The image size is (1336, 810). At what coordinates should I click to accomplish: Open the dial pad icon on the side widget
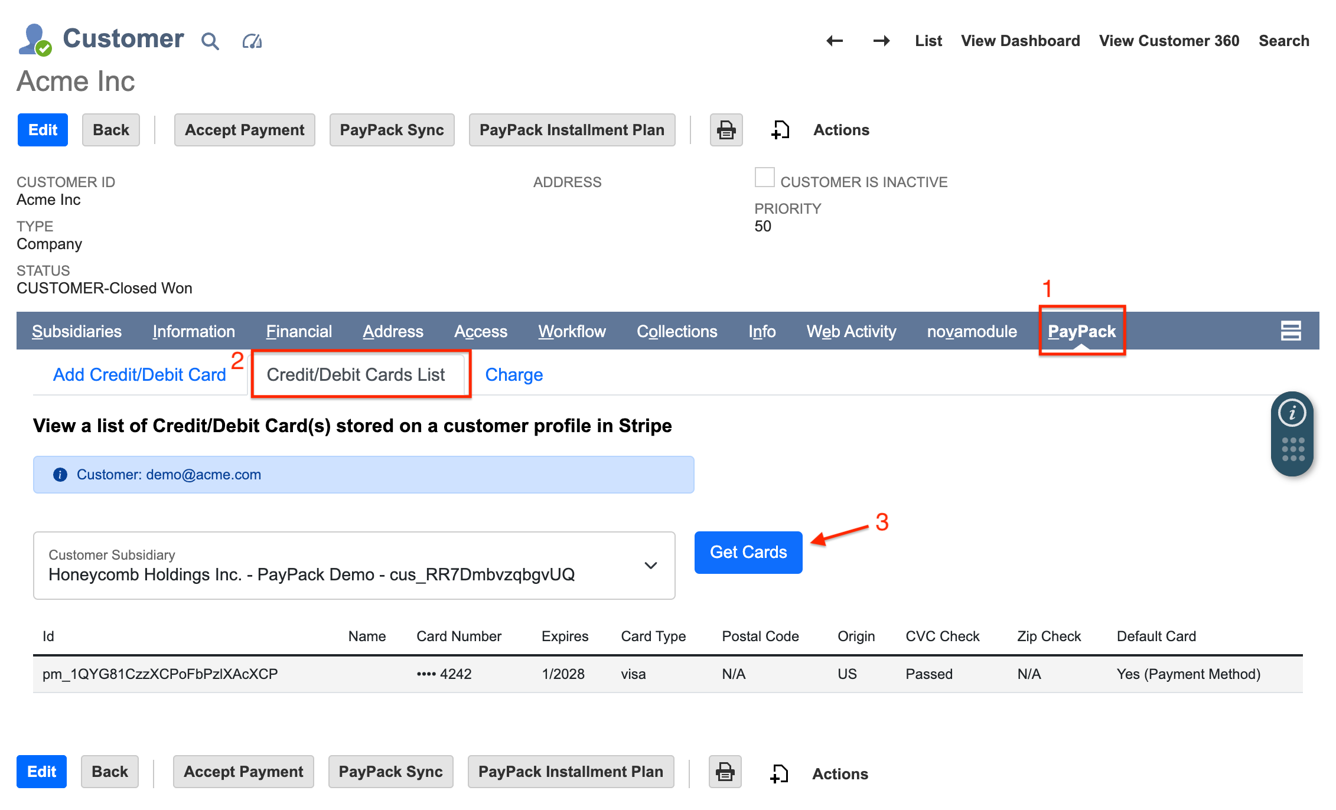click(x=1292, y=449)
